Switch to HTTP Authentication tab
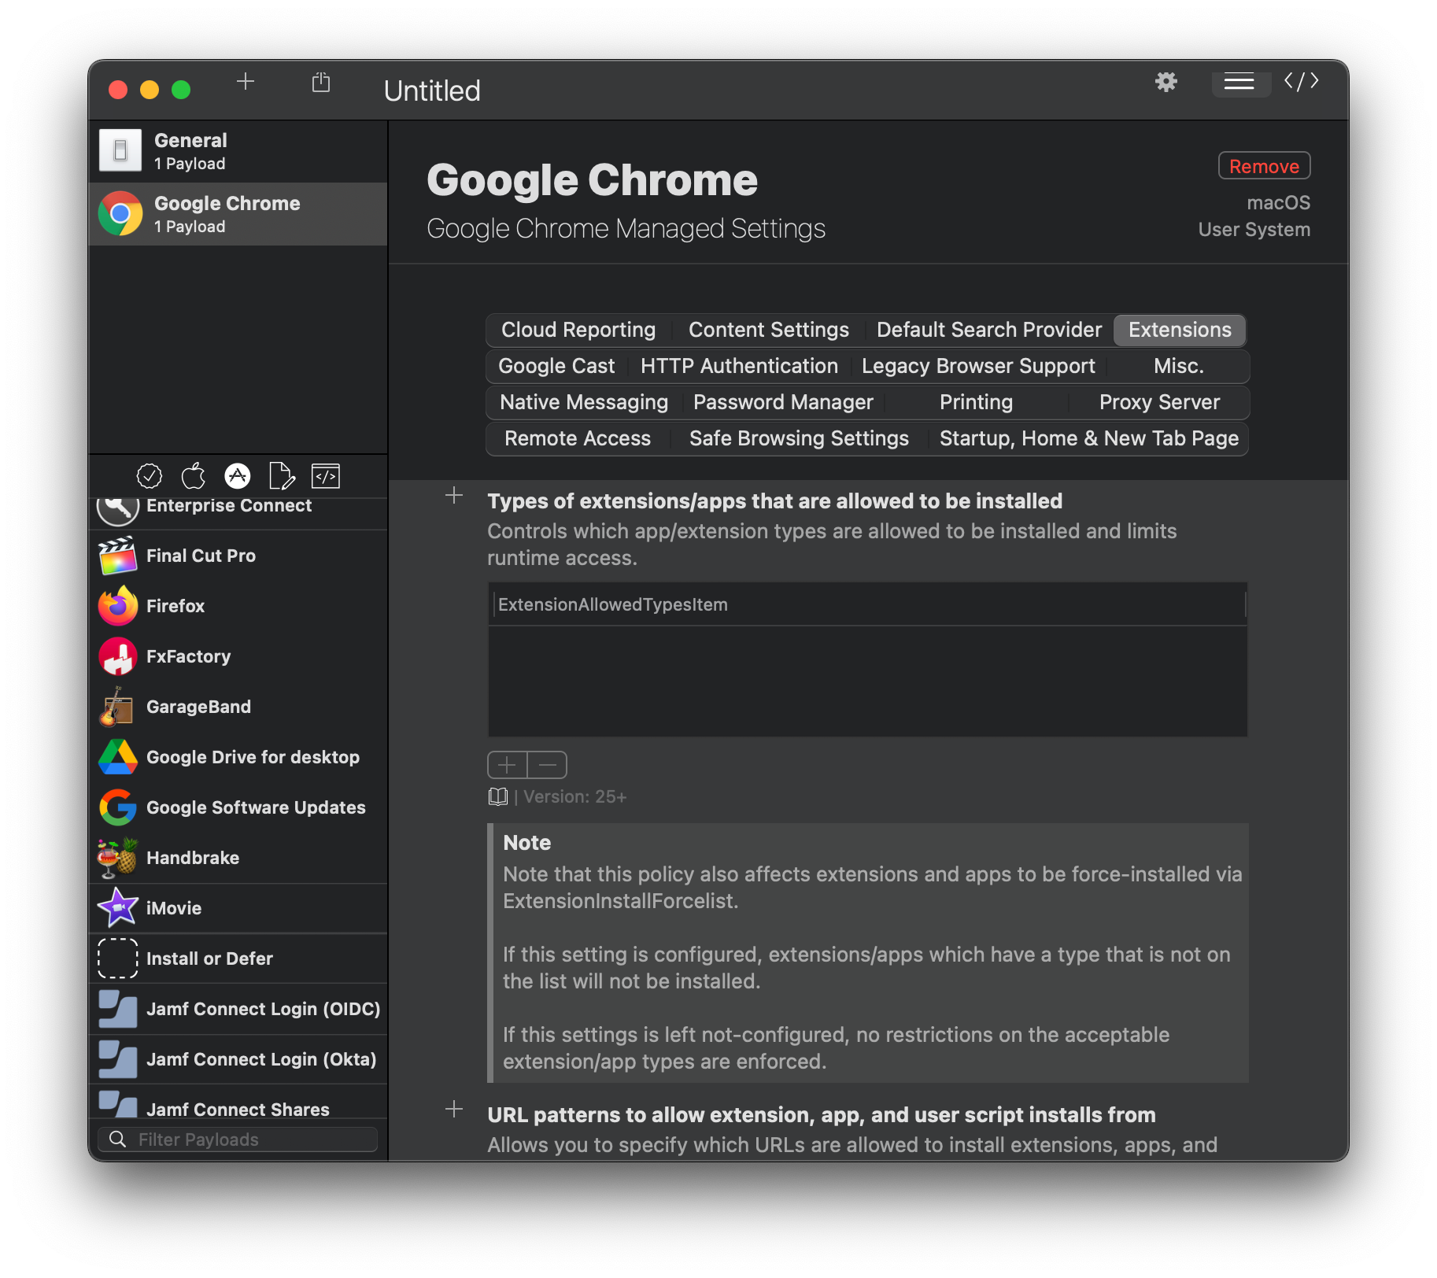Image resolution: width=1437 pixels, height=1278 pixels. pos(739,366)
